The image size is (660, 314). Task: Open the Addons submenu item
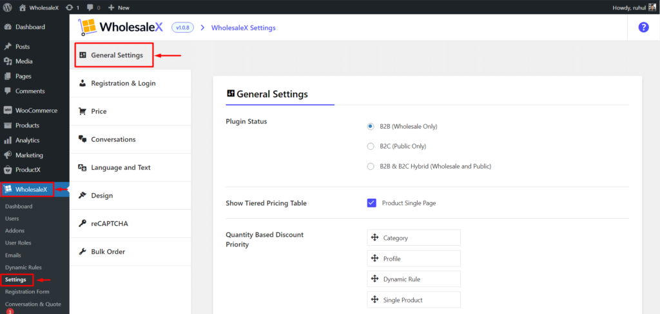(x=15, y=231)
